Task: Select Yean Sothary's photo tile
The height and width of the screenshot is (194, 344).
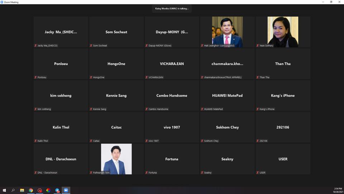Action: (x=283, y=32)
